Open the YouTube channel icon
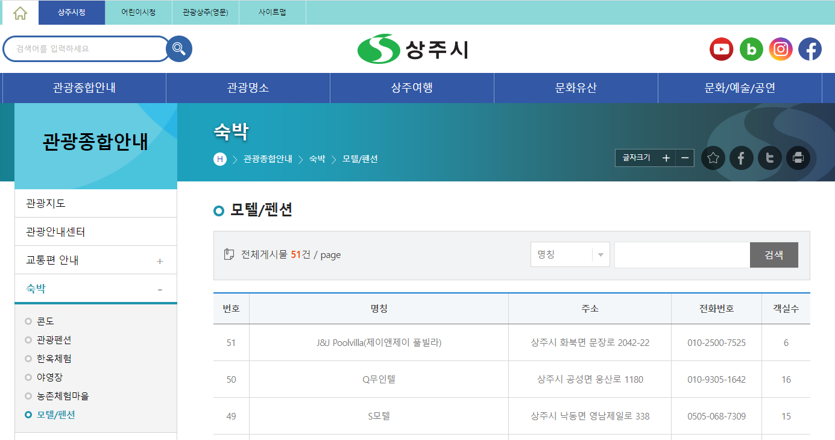 721,49
